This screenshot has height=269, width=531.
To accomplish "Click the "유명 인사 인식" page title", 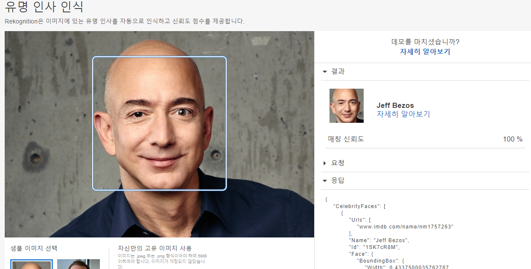I will click(x=44, y=7).
